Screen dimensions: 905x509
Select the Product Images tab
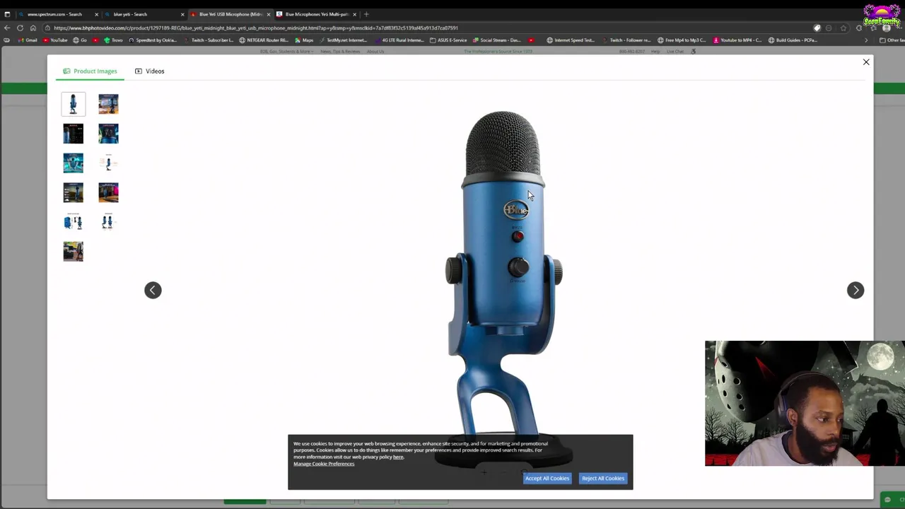click(x=90, y=71)
